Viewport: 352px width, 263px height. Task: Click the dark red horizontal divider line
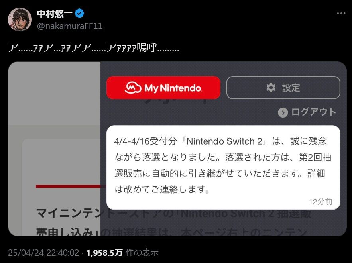[71, 186]
